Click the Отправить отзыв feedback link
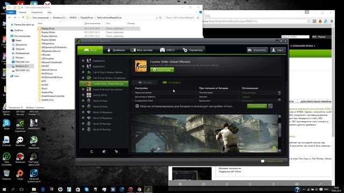Viewport: 344px width, 193px height. pos(272,161)
